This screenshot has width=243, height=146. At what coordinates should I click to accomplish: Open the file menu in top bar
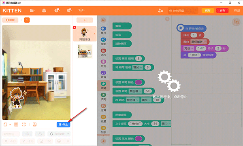coord(32,11)
